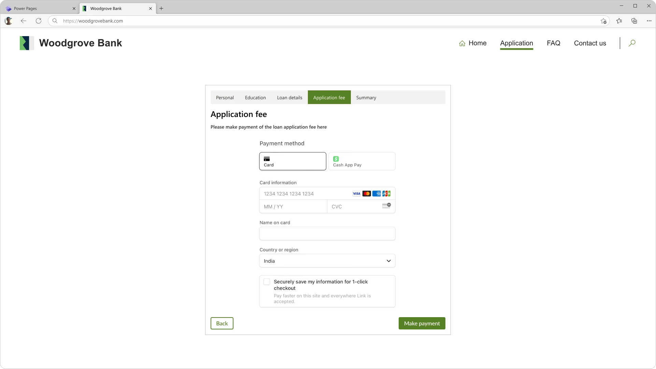
Task: Enable securely save my information checkbox
Action: click(x=267, y=282)
